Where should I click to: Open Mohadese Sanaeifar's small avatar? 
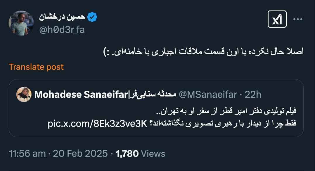pos(24,94)
